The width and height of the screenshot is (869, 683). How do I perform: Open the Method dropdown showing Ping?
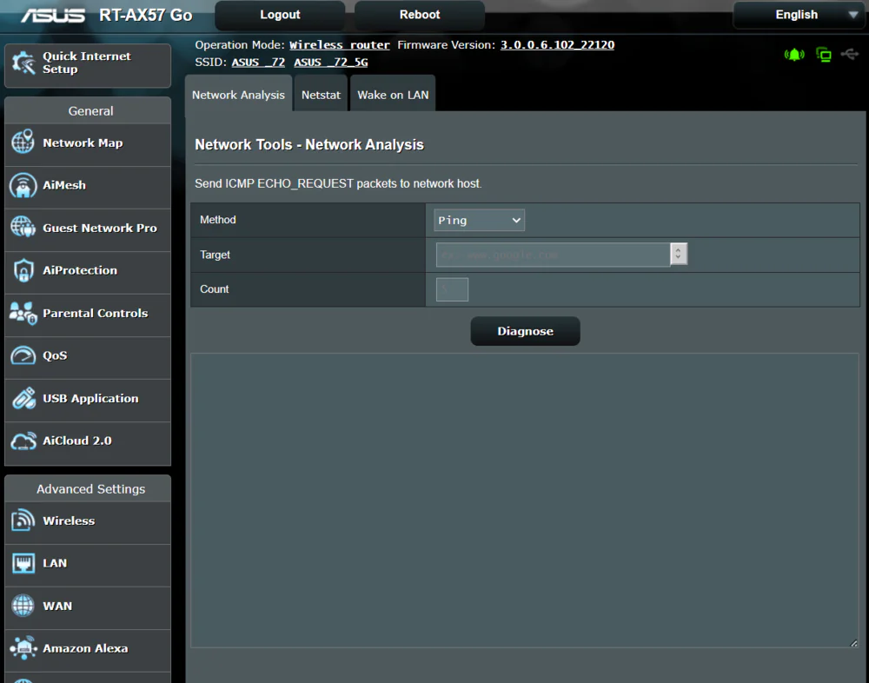(479, 220)
